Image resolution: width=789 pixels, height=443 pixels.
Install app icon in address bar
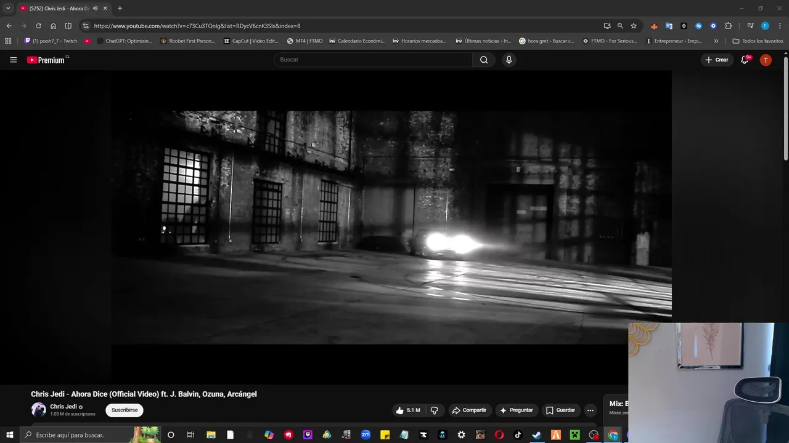pos(607,26)
